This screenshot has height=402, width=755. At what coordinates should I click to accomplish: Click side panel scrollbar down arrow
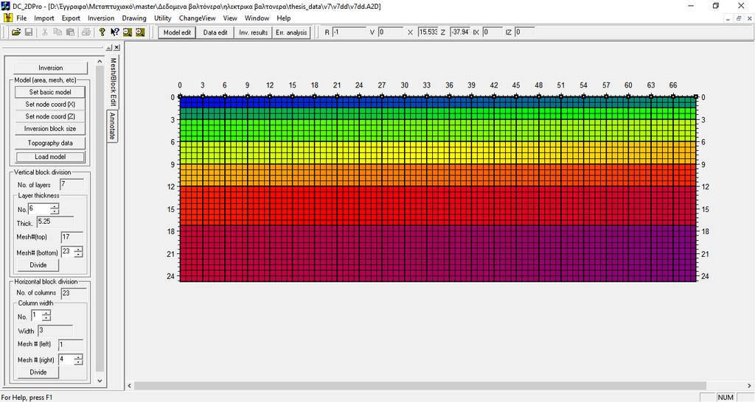[x=100, y=381]
